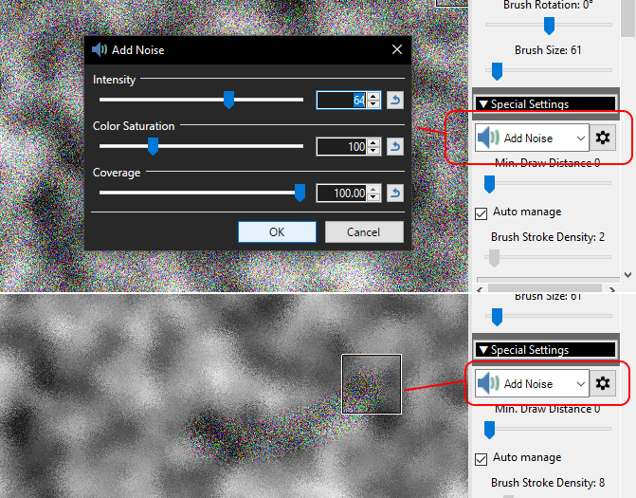Decrease Color Saturation with down stepper
The image size is (636, 498).
tap(373, 151)
